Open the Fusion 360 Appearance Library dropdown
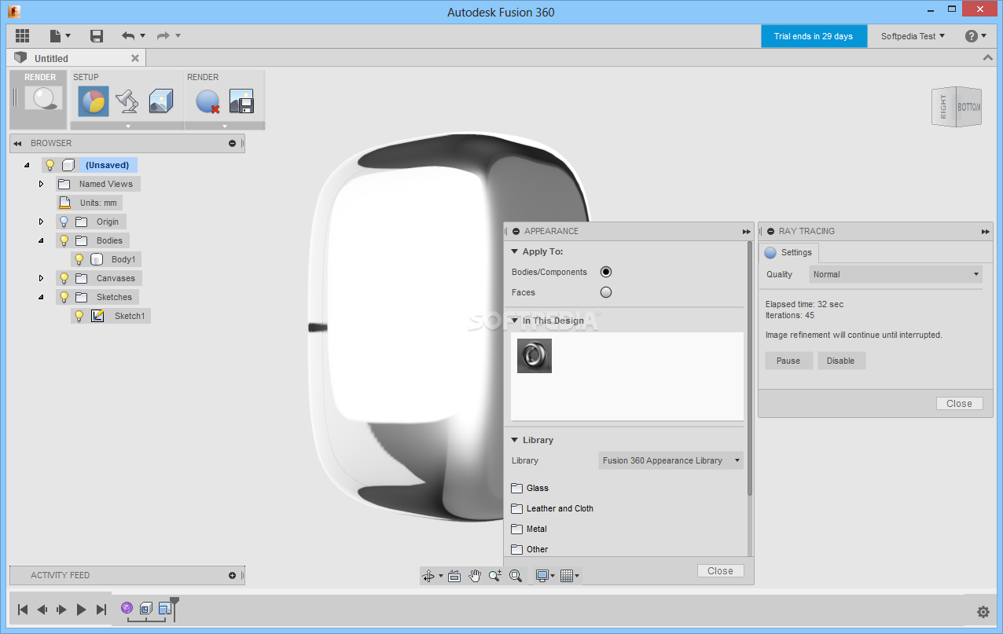Viewport: 1003px width, 634px height. pos(671,460)
